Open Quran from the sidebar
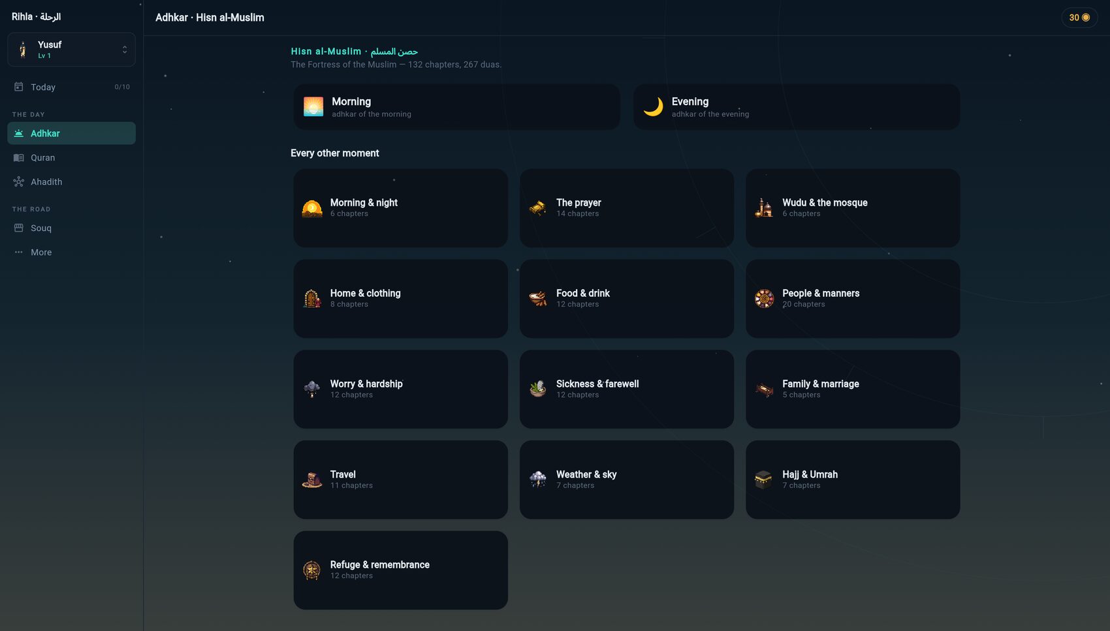Viewport: 1110px width, 631px height. tap(72, 158)
